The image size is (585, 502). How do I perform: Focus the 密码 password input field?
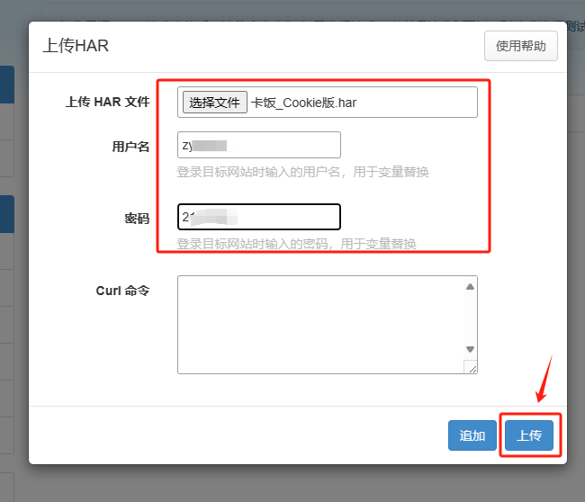click(259, 217)
